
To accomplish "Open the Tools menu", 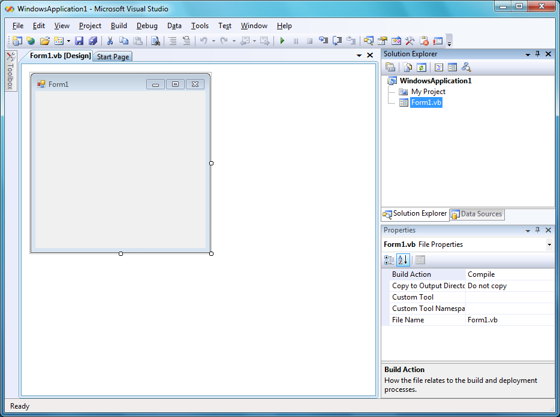I will 200,26.
